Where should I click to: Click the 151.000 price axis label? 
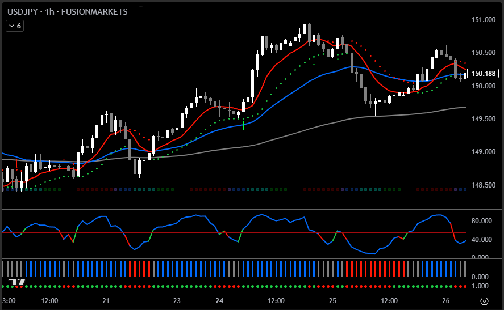coord(484,20)
